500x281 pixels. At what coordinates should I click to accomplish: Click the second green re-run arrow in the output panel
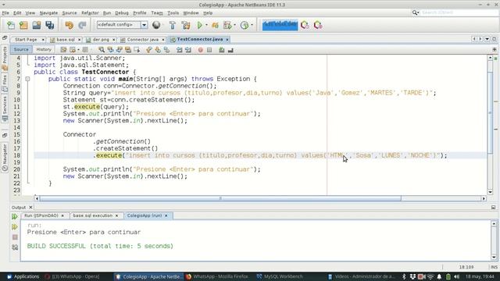(15, 227)
